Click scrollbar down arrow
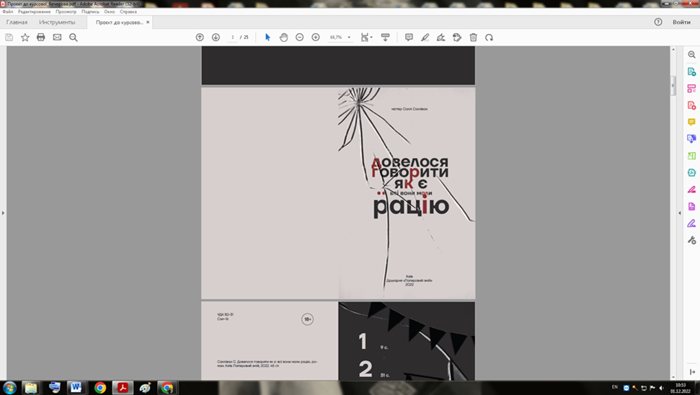700x395 pixels. 673,377
